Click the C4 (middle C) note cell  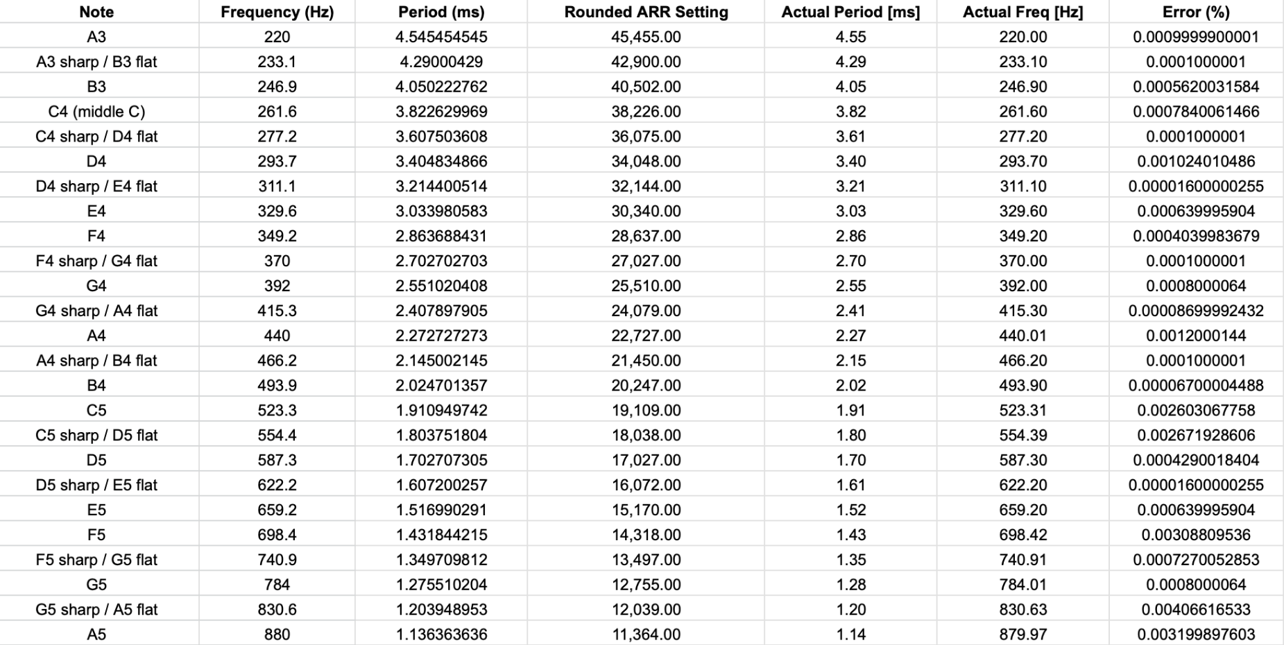96,112
